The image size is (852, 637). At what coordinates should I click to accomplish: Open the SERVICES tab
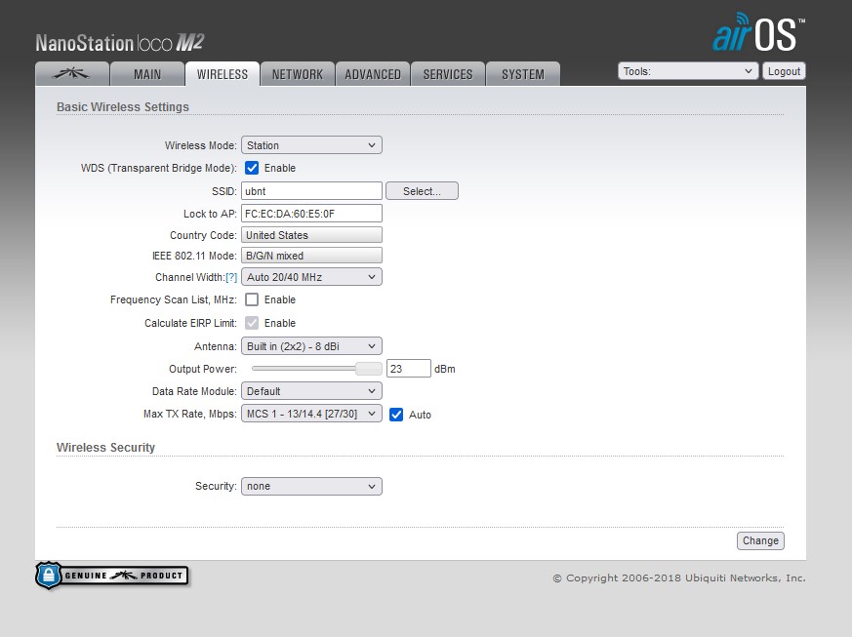click(x=448, y=74)
